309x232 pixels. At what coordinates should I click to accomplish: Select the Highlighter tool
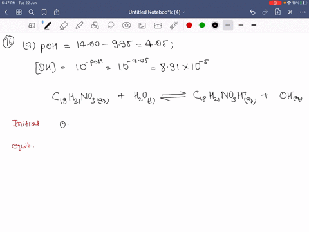tap(79, 25)
